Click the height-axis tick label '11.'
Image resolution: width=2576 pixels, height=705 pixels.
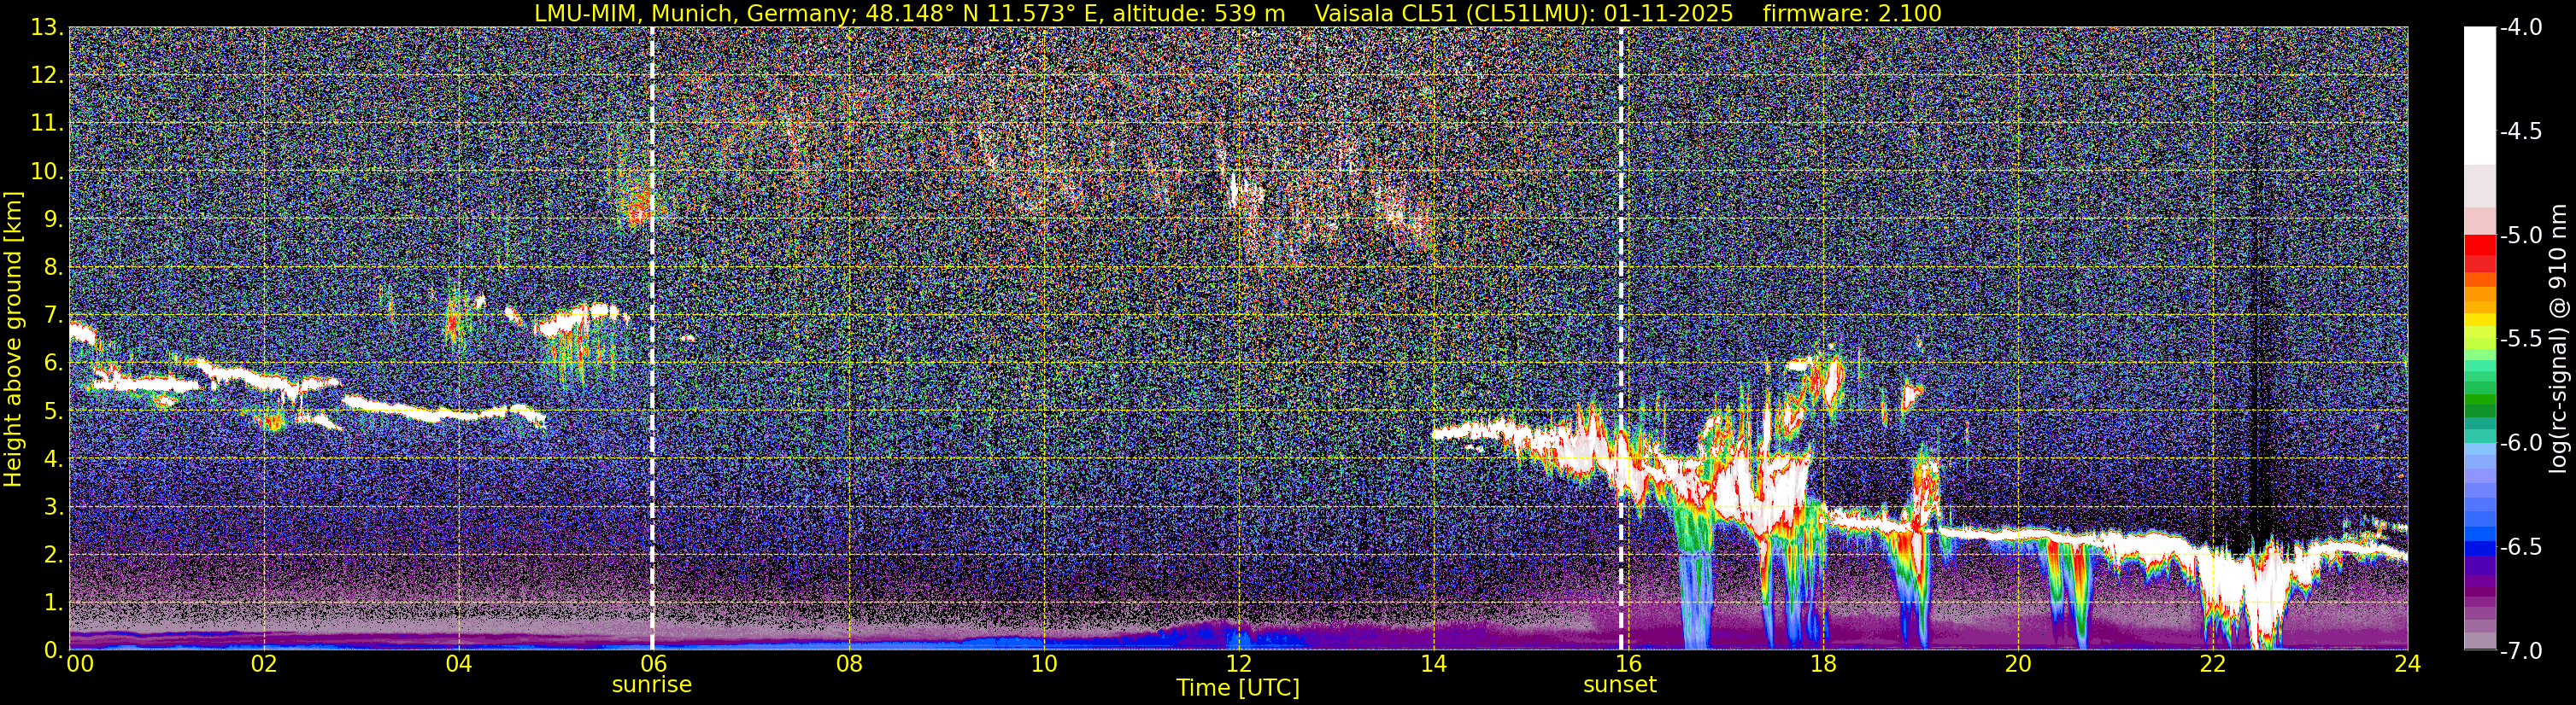click(x=47, y=124)
